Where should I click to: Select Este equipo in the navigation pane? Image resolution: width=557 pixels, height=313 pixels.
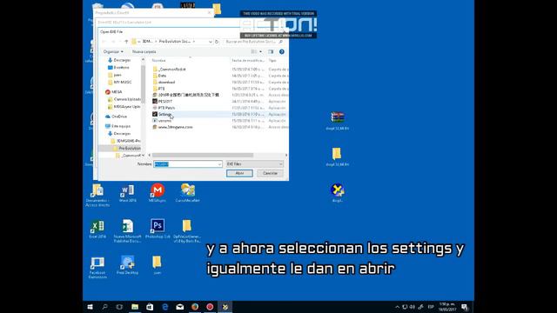coord(118,126)
